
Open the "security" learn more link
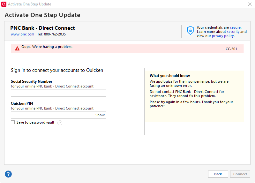[233, 32]
